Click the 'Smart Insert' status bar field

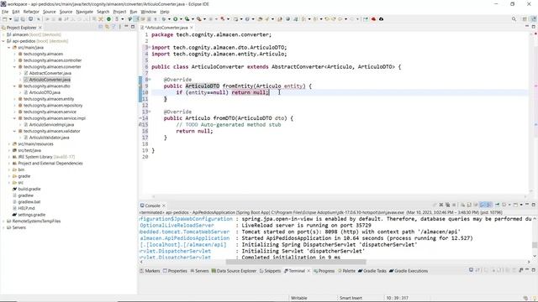tap(351, 298)
